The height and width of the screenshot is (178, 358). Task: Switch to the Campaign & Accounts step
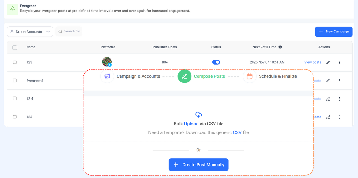138,76
